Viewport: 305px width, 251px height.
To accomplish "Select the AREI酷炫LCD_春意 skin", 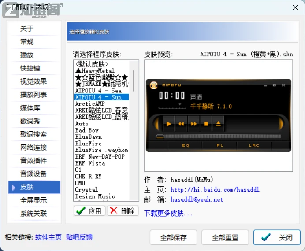I will (x=101, y=111).
